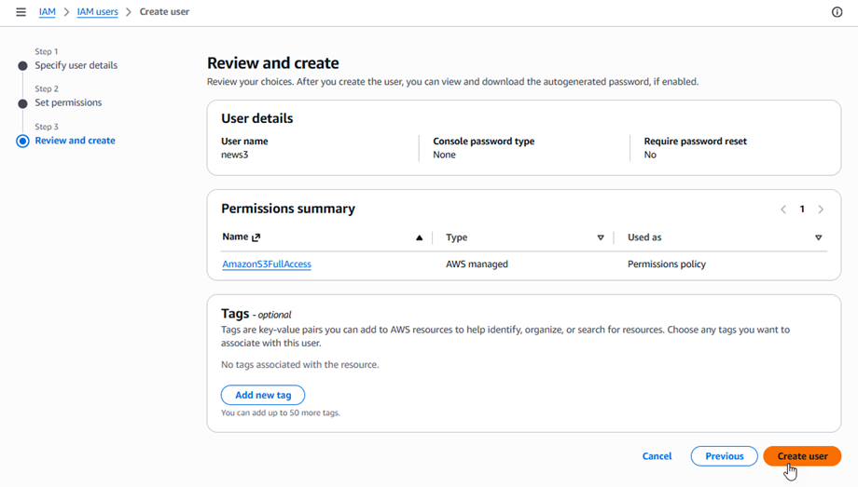Click the Step 2 step dot
Image resolution: width=858 pixels, height=487 pixels.
[22, 104]
